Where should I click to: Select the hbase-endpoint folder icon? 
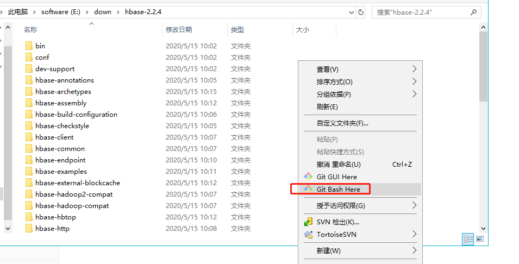point(29,160)
